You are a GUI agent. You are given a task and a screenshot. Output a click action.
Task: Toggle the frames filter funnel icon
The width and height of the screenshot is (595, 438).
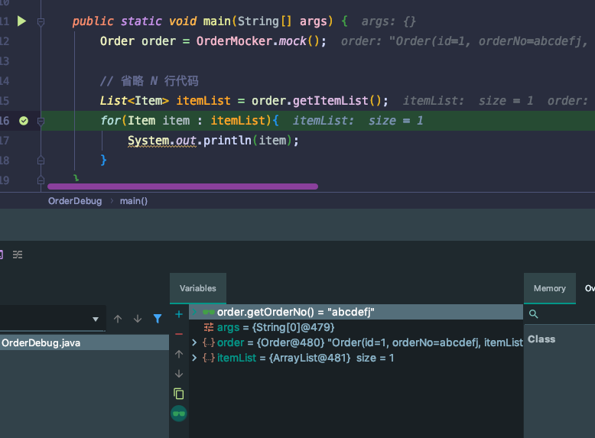[x=158, y=319]
